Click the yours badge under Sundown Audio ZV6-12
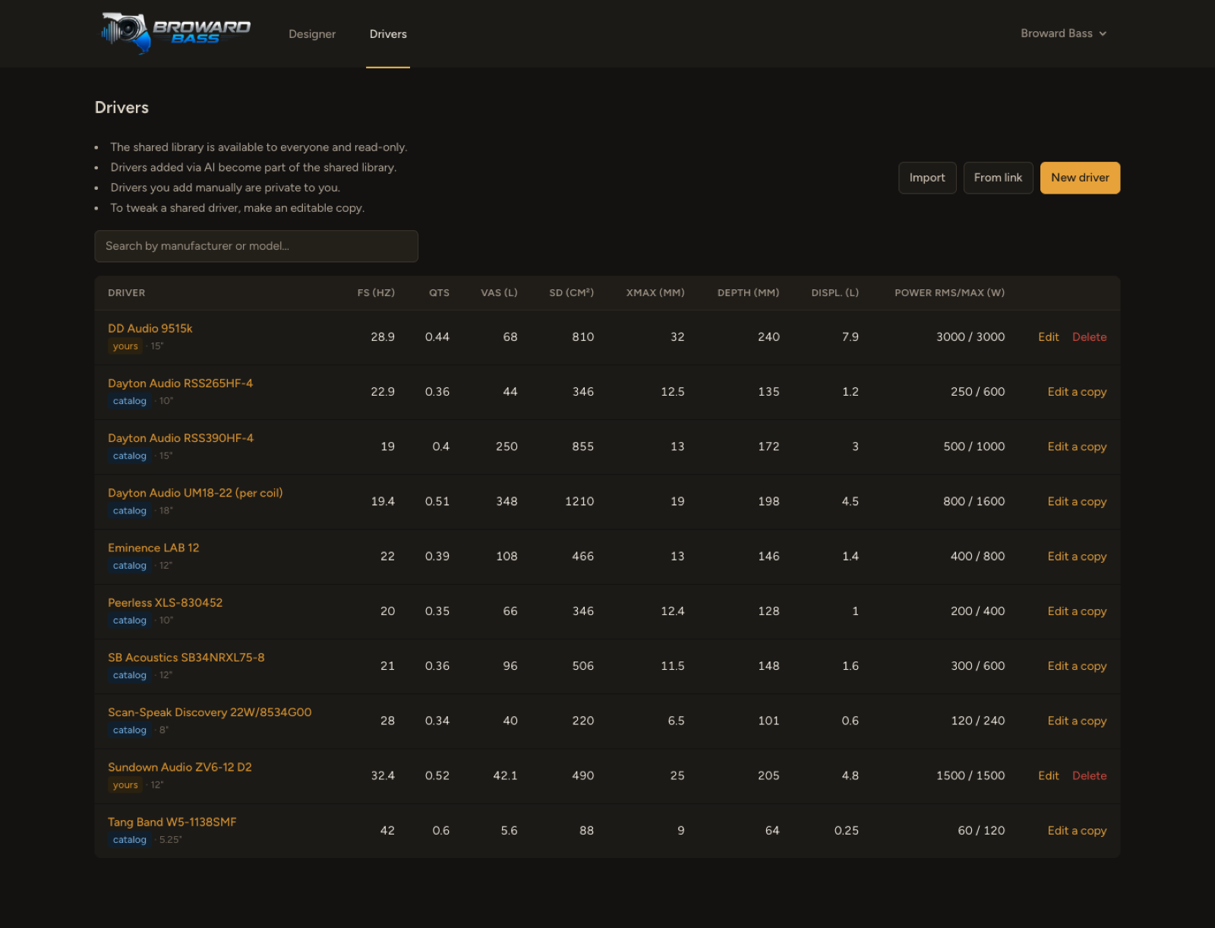Viewport: 1215px width, 928px height. [125, 785]
